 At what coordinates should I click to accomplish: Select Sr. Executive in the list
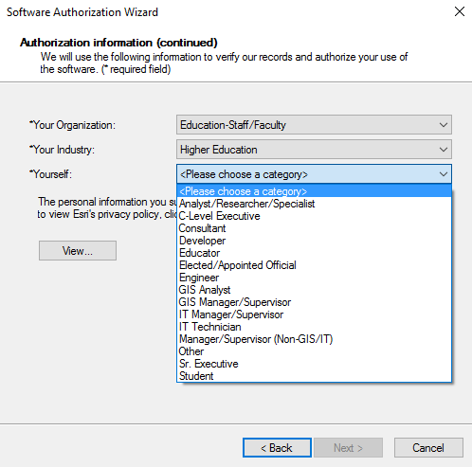click(314, 364)
